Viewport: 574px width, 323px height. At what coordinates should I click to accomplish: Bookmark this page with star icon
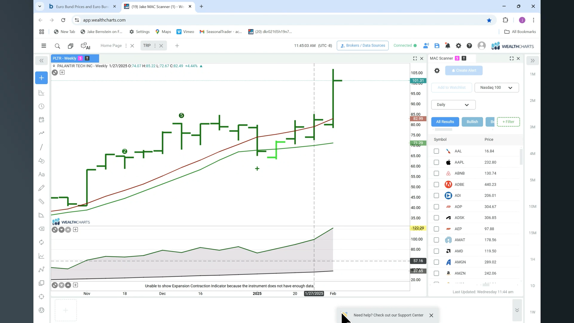(489, 20)
